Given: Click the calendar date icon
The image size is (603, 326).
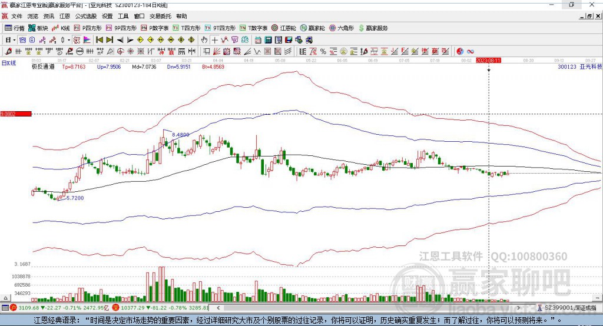Looking at the screenshot, I should [x=258, y=40].
